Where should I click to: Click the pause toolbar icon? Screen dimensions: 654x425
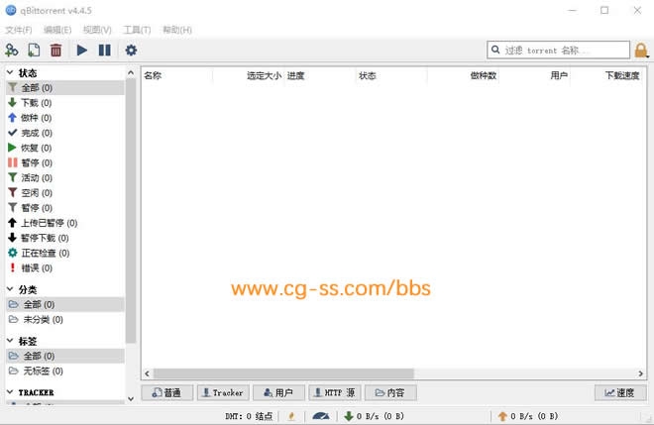104,50
